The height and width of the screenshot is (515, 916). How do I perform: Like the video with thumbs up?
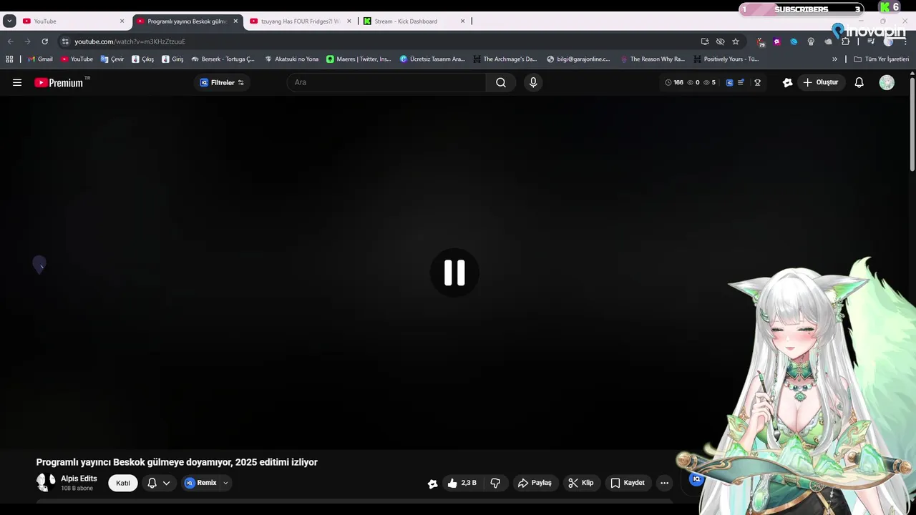462,483
